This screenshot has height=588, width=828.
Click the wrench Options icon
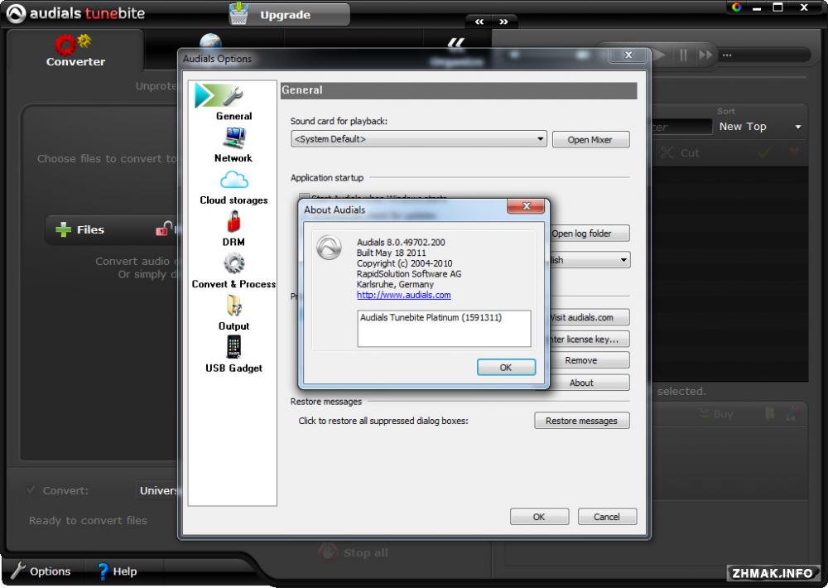18,571
